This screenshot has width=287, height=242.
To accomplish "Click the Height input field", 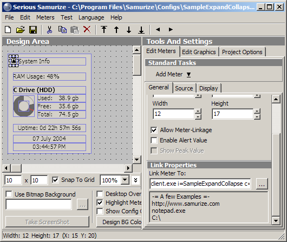I will [233, 114].
